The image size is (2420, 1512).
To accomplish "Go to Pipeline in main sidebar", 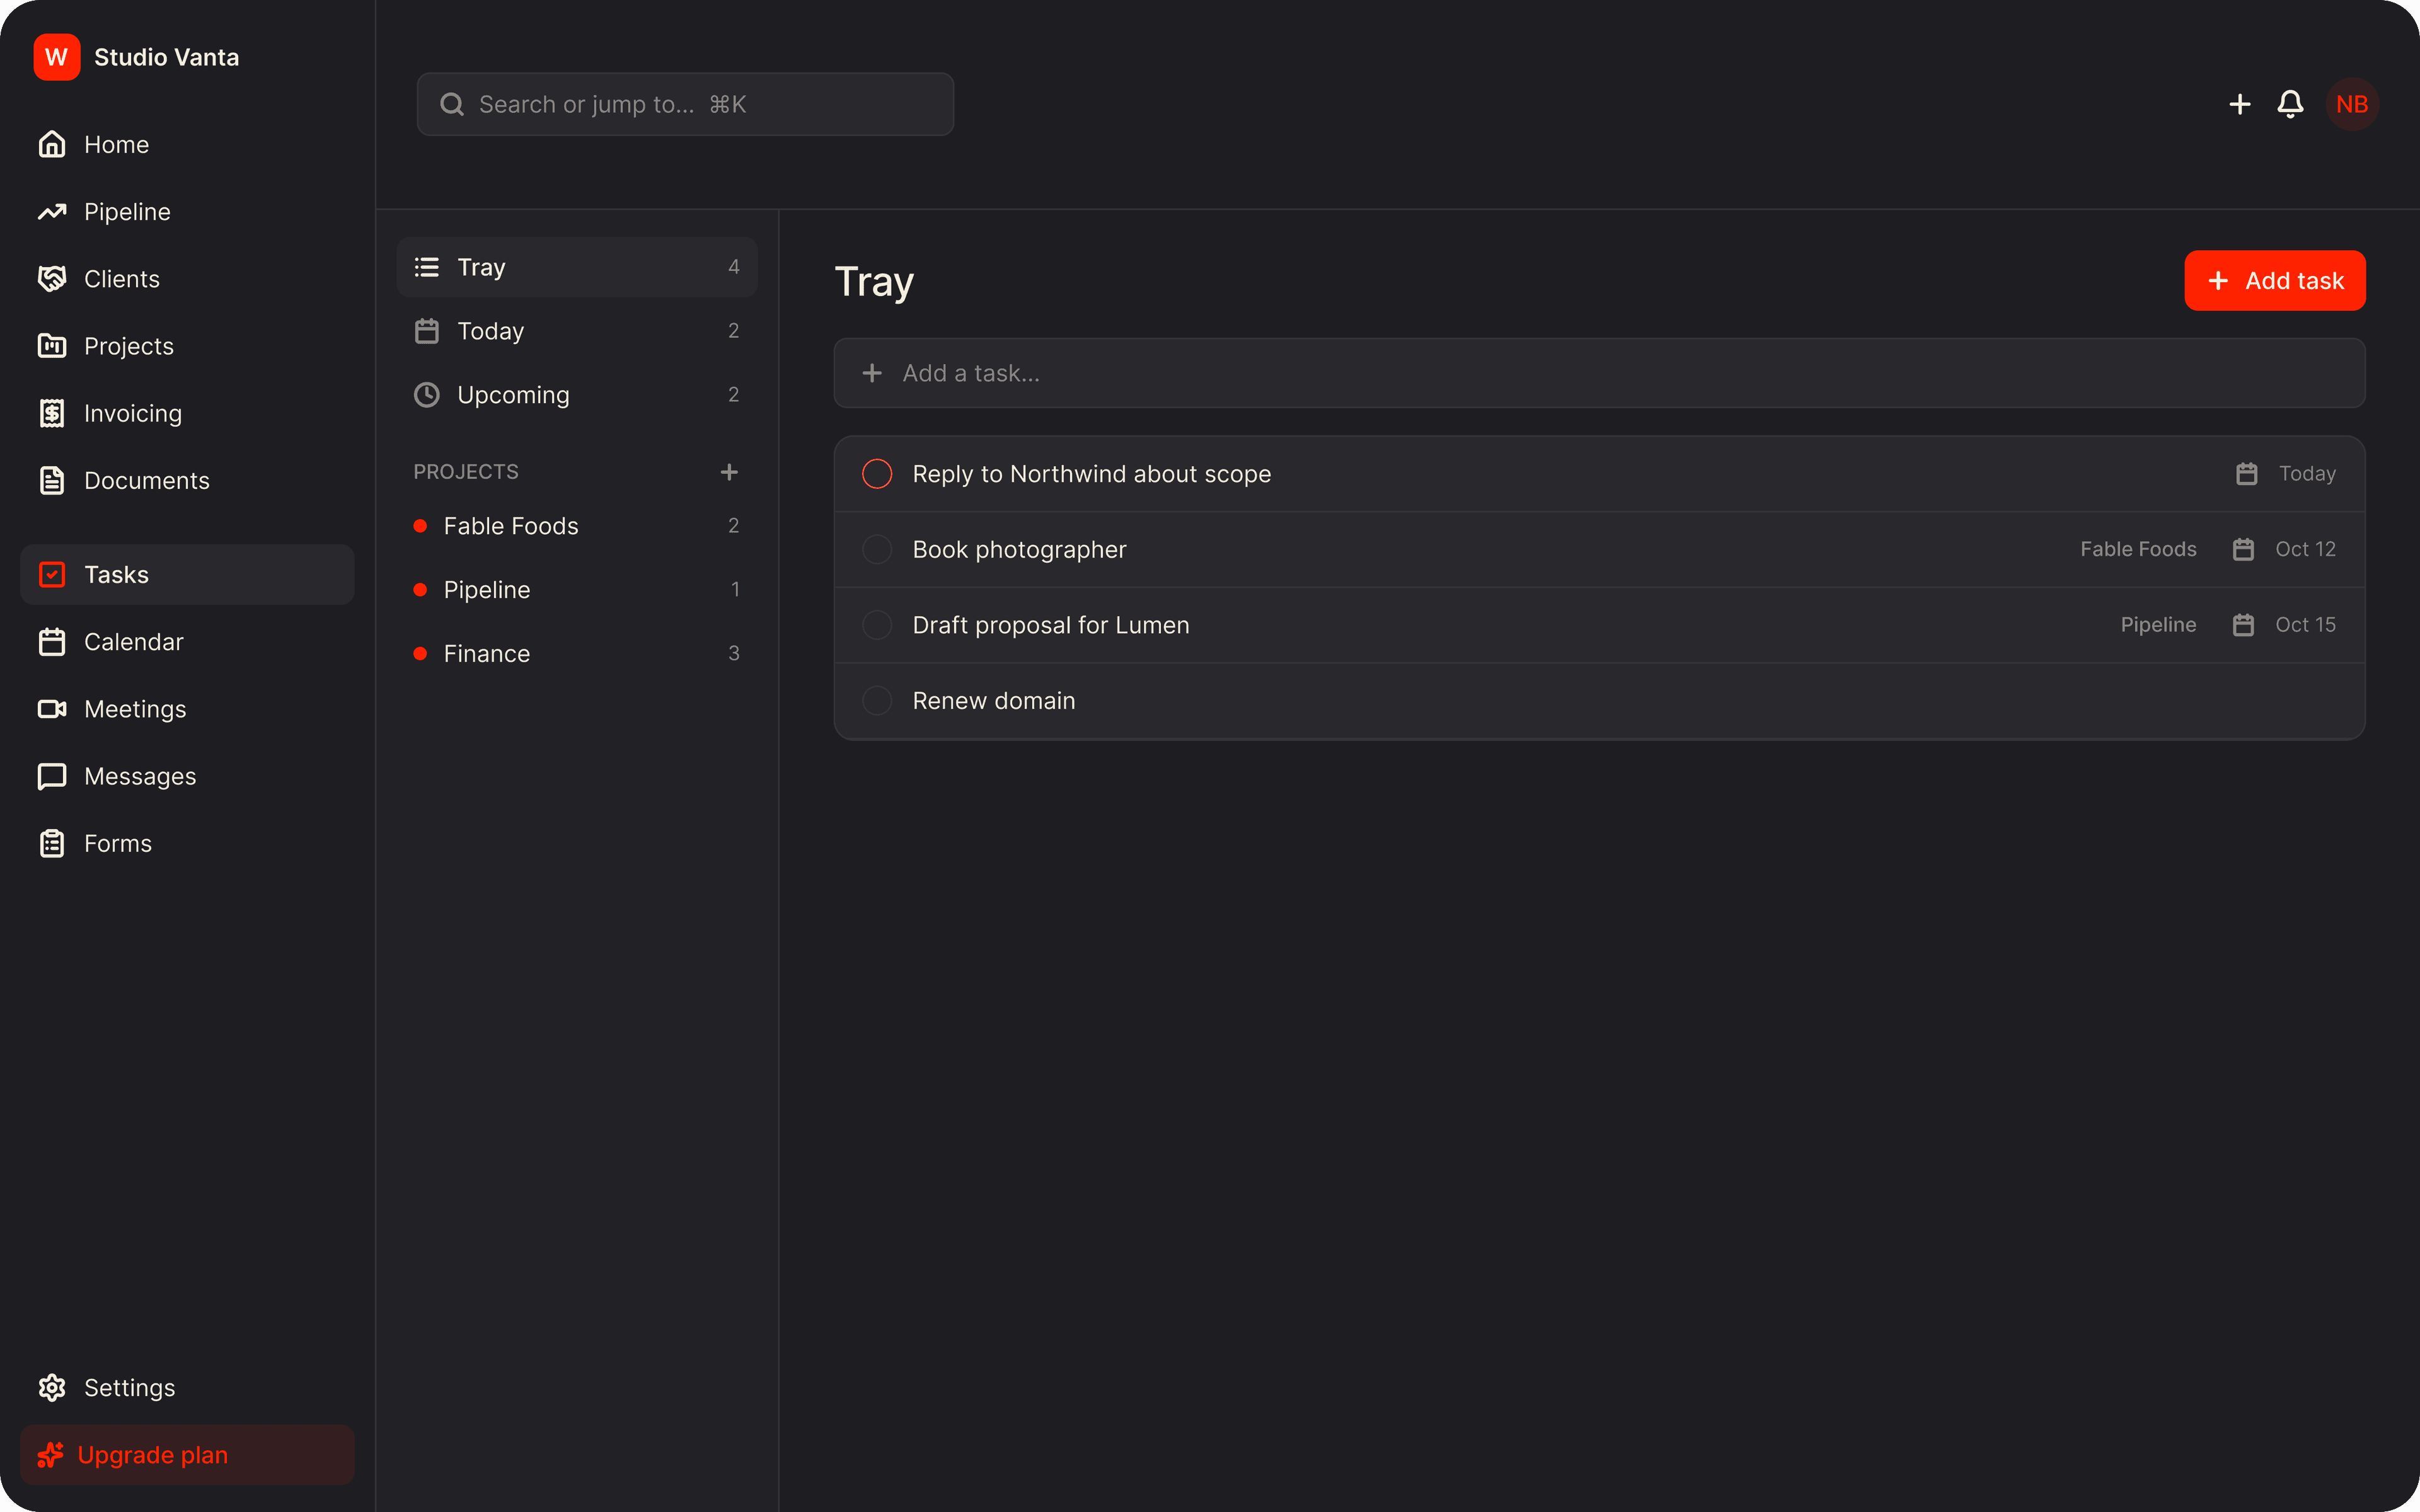I will 187,212.
